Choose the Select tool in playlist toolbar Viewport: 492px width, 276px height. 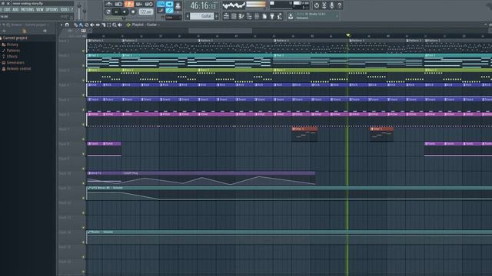tap(109, 25)
